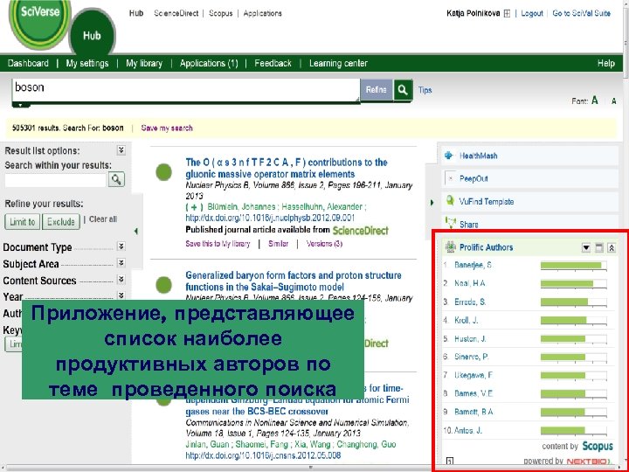This screenshot has width=629, height=472.
Task: Click the Share application icon
Action: (451, 222)
